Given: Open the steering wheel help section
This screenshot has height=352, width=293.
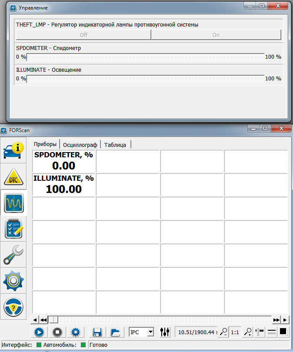Looking at the screenshot, I should (13, 307).
